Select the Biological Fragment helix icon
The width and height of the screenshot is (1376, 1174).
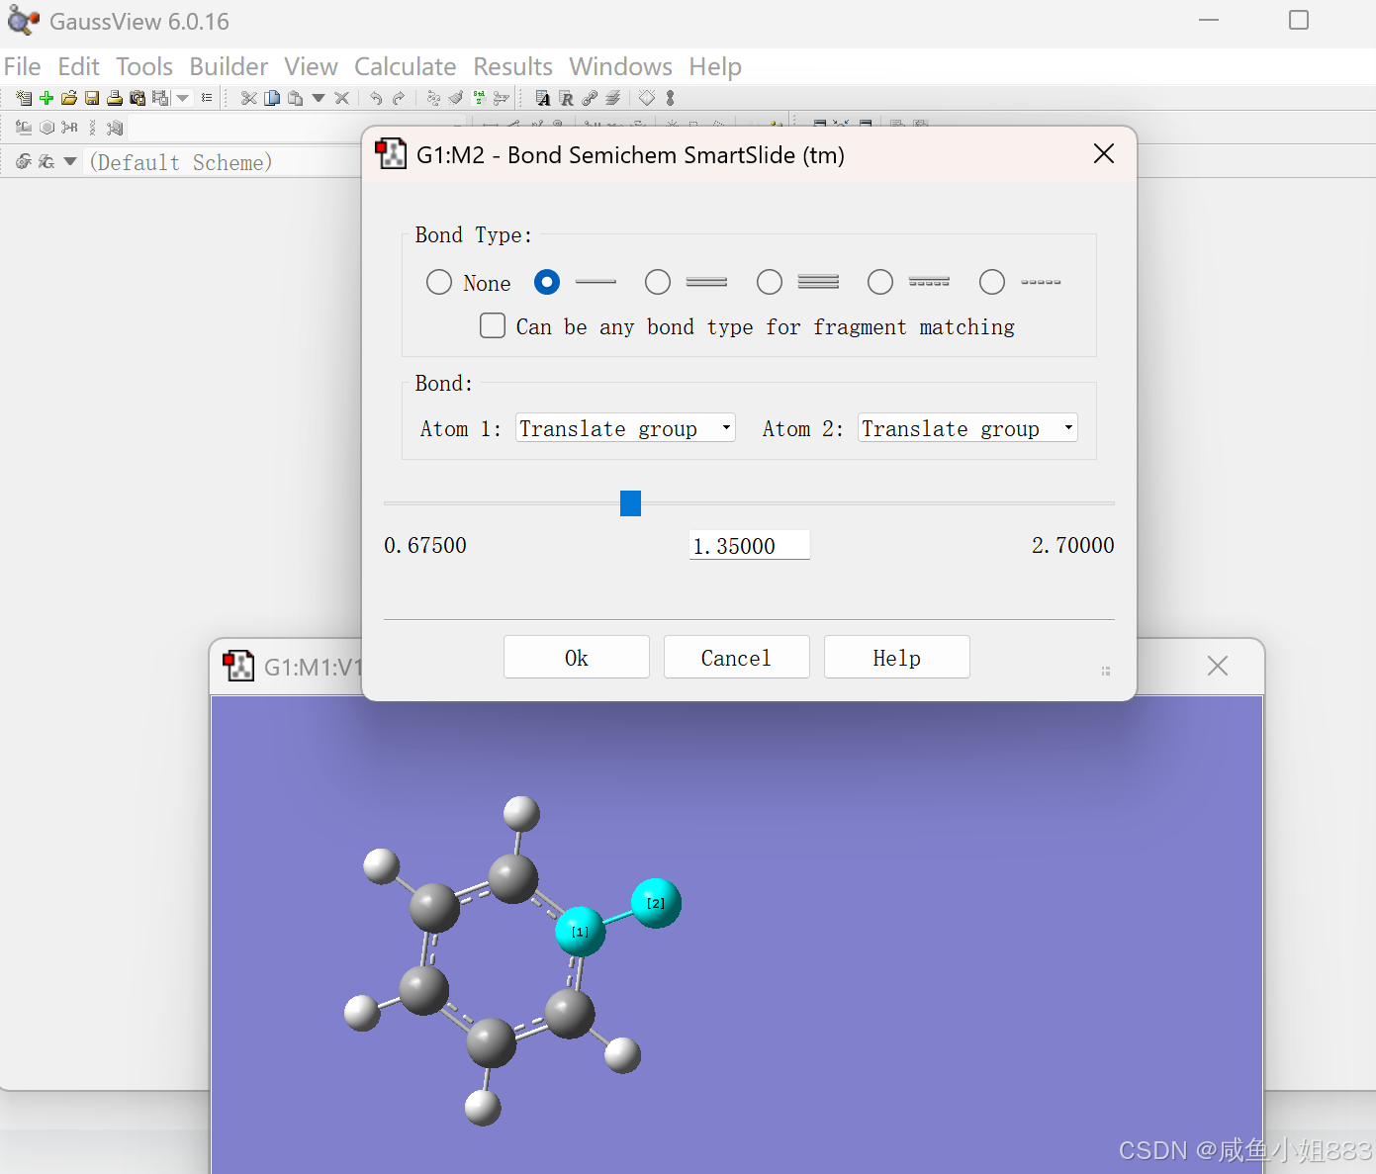92,128
